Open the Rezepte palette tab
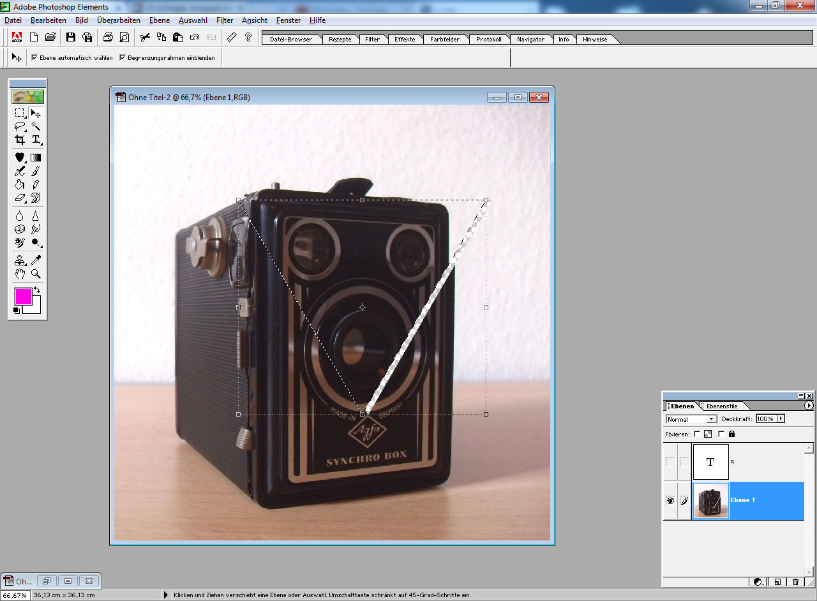 [340, 40]
